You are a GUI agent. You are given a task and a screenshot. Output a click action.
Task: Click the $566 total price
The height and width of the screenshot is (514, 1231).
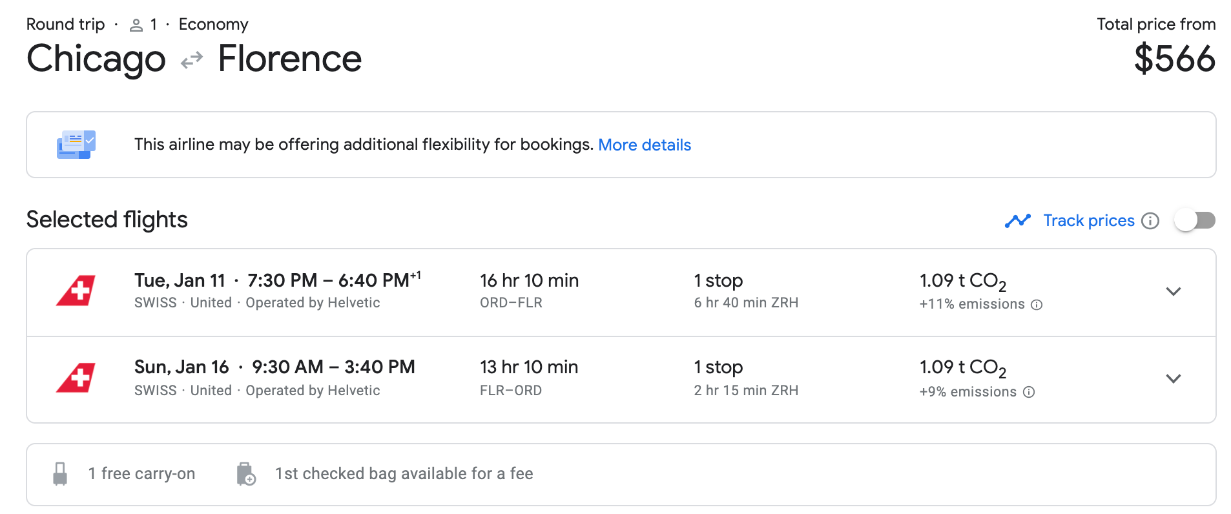(x=1175, y=59)
